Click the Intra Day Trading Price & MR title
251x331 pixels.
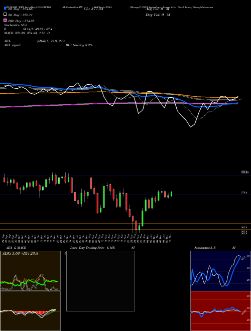pyautogui.click(x=93, y=248)
